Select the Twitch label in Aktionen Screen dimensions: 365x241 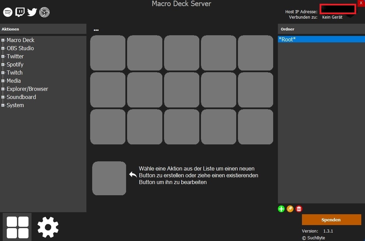tap(15, 73)
